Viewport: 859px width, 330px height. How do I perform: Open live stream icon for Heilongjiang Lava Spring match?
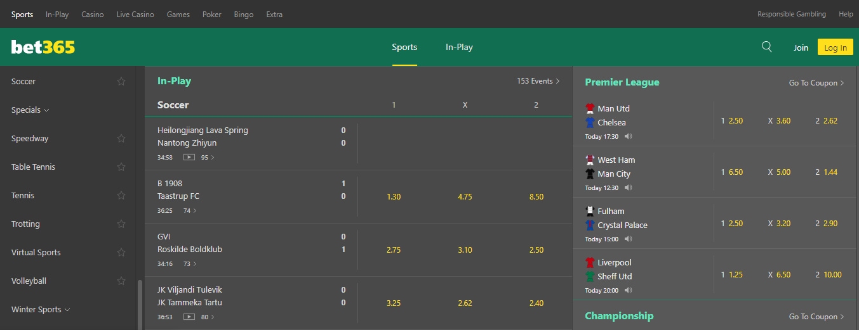pos(189,157)
